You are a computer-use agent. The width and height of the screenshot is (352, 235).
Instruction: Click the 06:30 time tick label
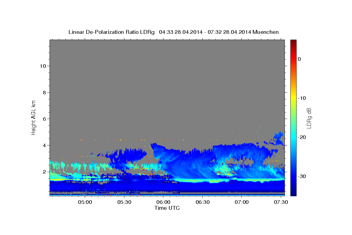click(202, 202)
